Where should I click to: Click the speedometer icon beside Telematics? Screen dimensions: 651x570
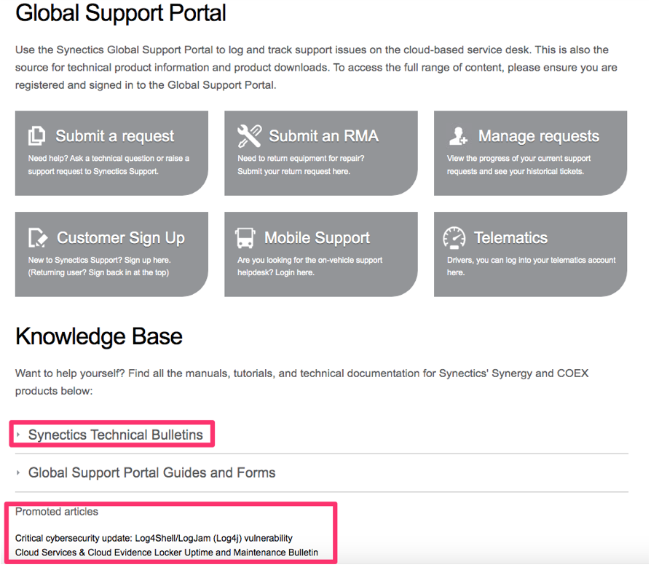click(454, 237)
